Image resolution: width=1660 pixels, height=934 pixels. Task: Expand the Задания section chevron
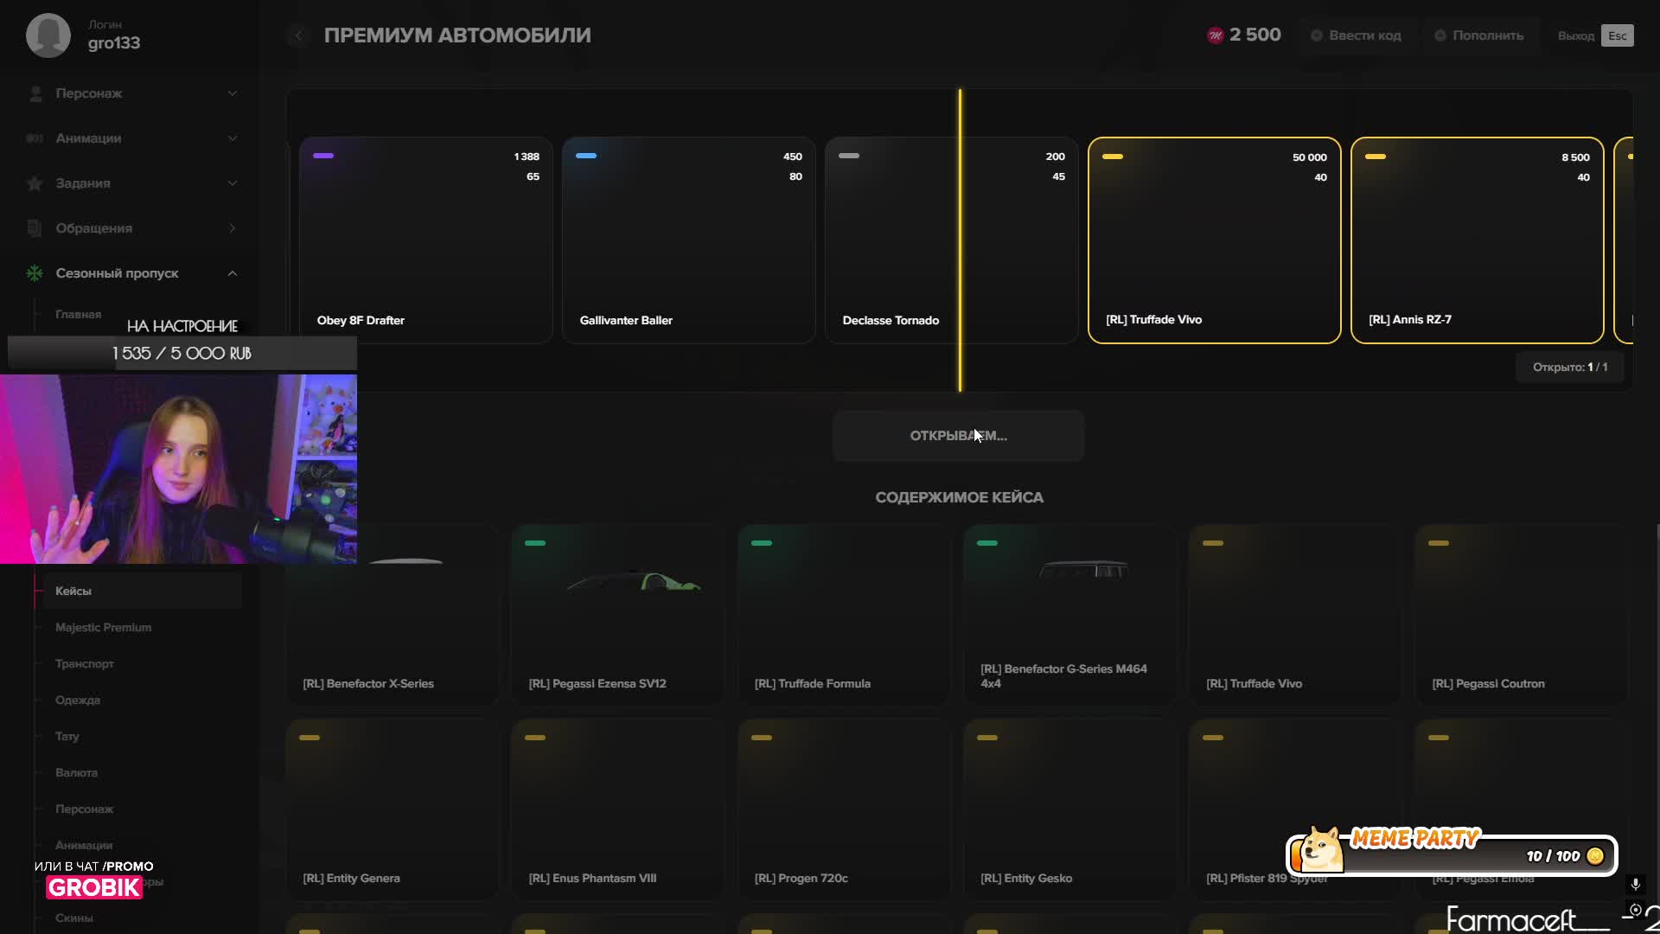pos(232,183)
